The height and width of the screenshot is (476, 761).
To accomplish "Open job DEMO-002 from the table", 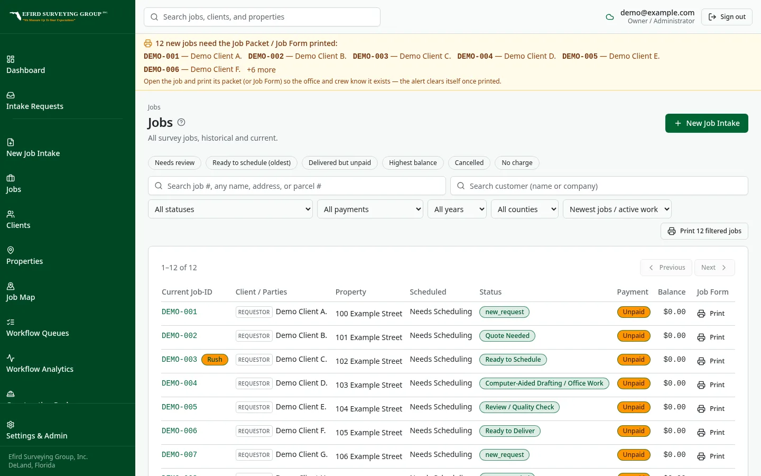I will [179, 335].
